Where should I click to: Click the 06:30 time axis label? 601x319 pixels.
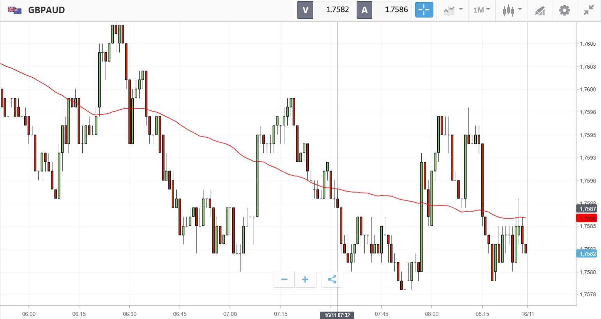pyautogui.click(x=129, y=314)
